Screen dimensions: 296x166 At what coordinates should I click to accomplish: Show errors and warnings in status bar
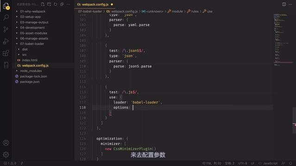10,163
